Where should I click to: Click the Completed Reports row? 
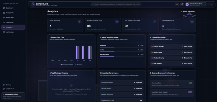[121, 82]
